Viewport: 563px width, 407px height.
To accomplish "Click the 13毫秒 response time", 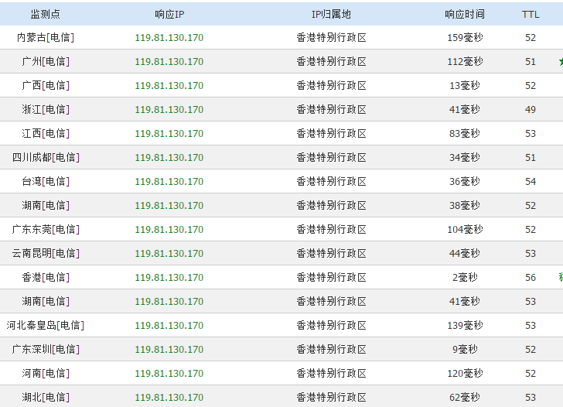I will (x=465, y=85).
